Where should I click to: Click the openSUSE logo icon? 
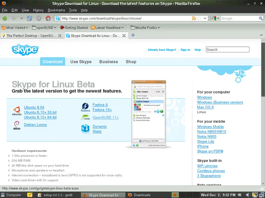[x=85, y=117]
